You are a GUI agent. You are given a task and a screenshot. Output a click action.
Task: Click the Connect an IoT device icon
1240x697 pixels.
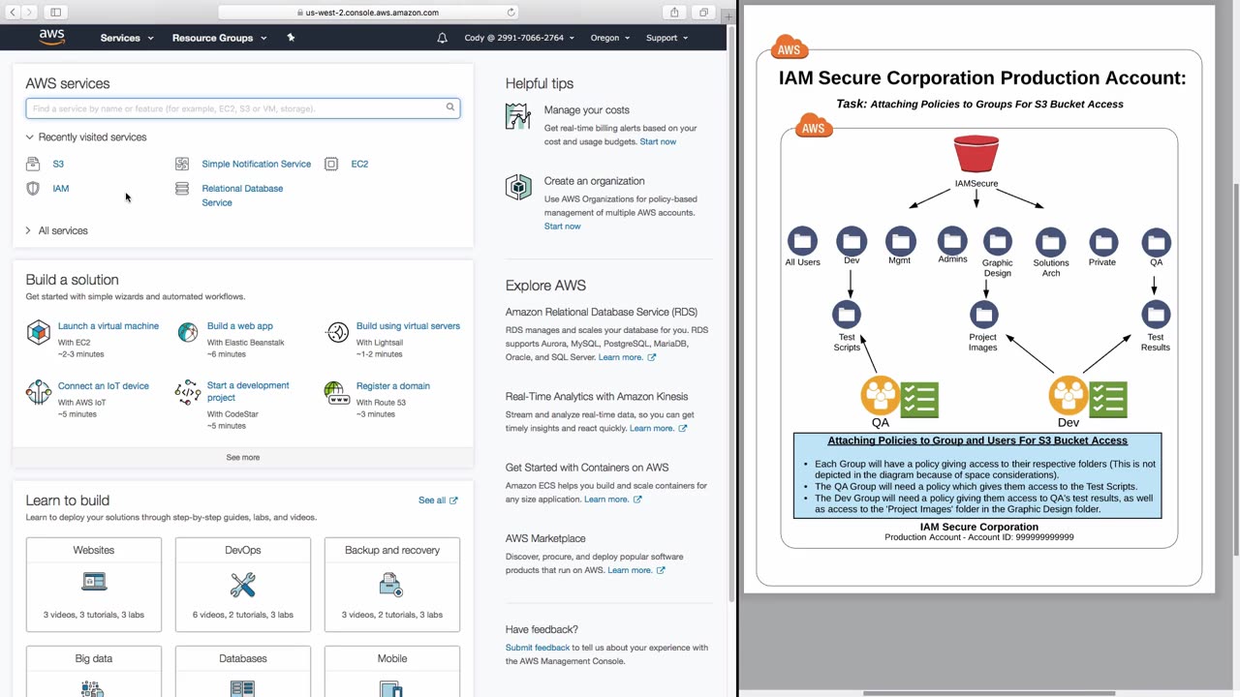click(x=38, y=392)
